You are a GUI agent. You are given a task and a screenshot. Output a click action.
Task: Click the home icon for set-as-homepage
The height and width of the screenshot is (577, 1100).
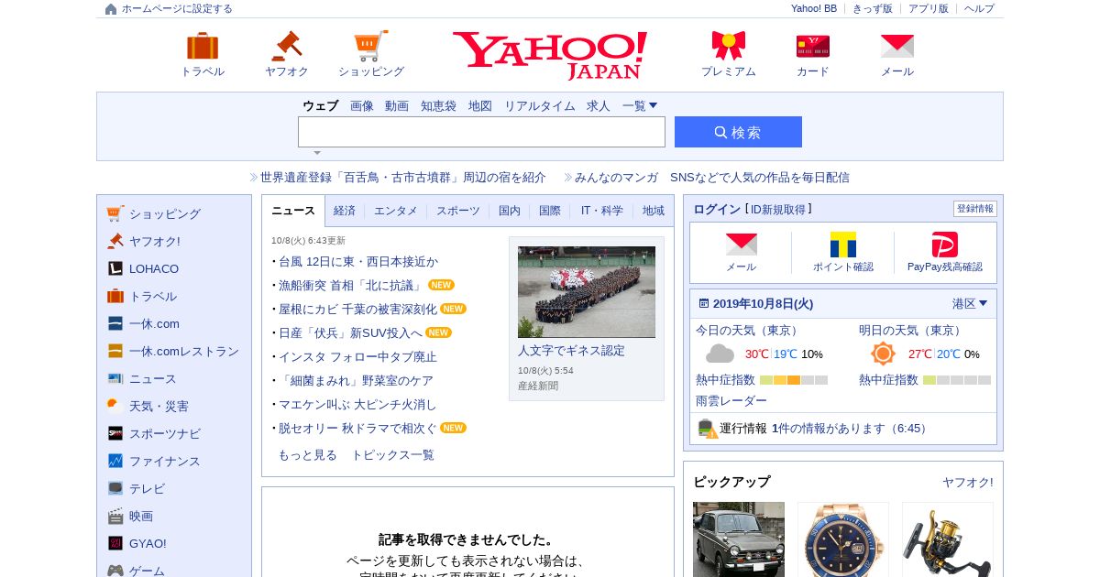[x=111, y=9]
